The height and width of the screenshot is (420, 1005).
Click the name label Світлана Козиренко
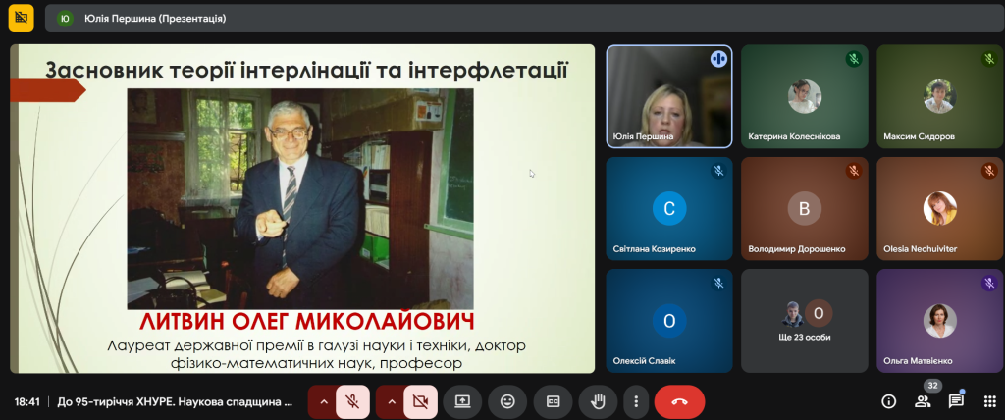[x=654, y=249]
